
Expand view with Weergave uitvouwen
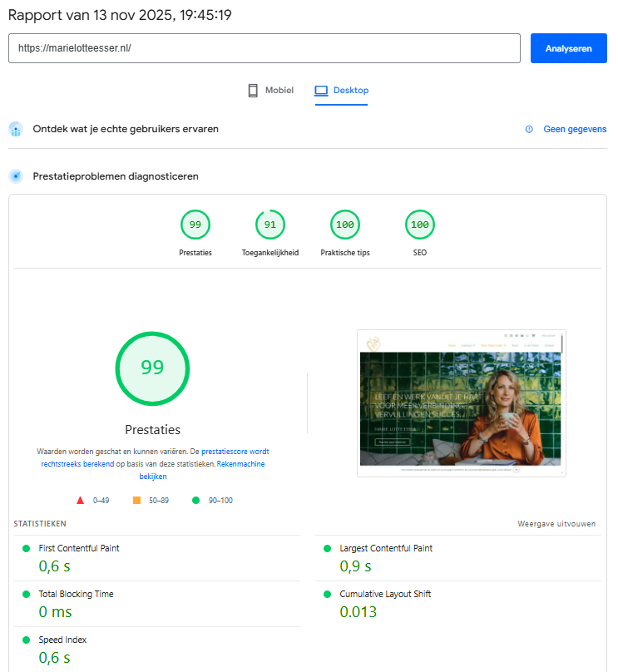(556, 524)
